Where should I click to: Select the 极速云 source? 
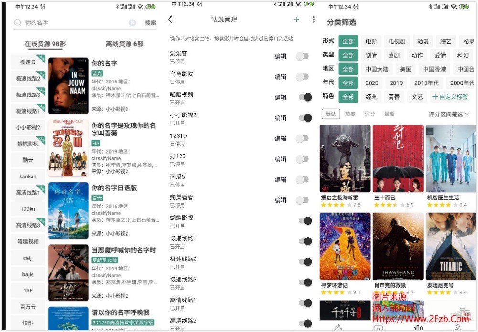28,62
